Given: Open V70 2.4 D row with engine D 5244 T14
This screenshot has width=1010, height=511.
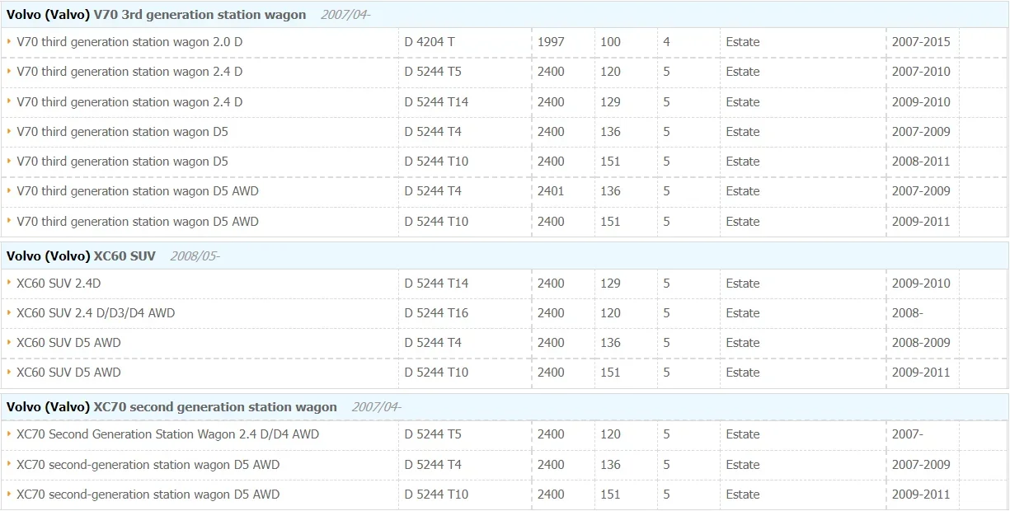Looking at the screenshot, I should pyautogui.click(x=129, y=102).
